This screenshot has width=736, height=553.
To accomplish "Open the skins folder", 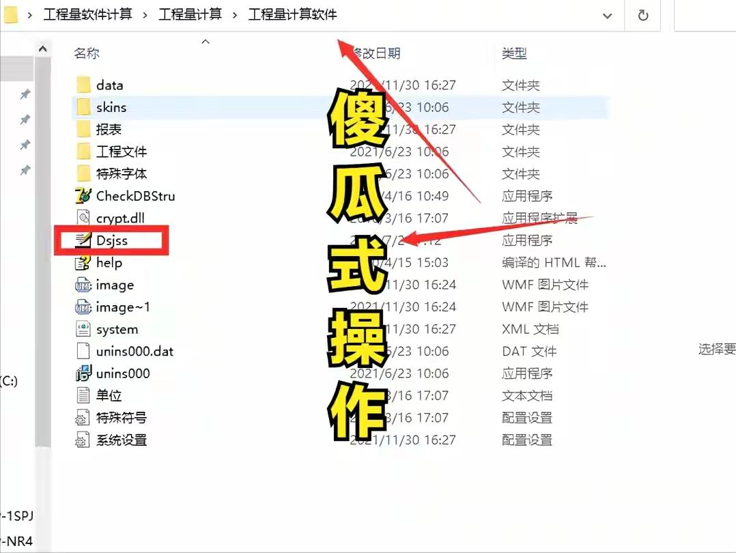I will 111,107.
